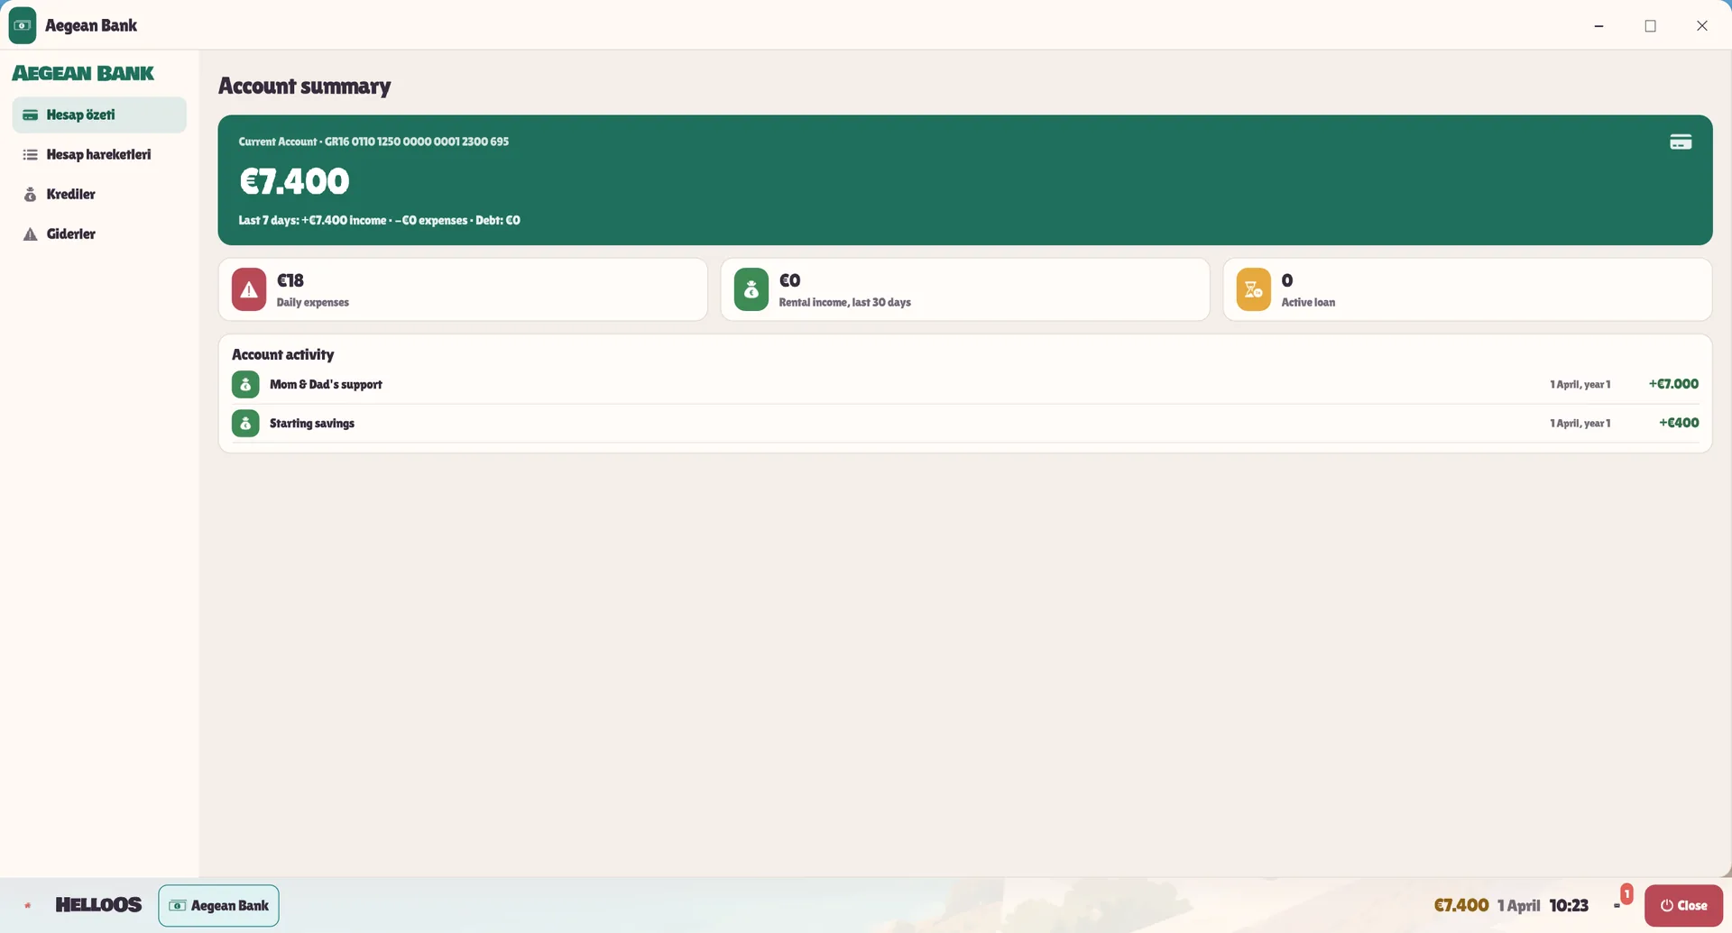Click the Active loan summary card

pos(1468,289)
